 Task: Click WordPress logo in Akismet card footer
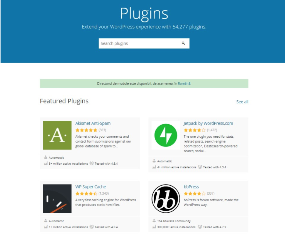pyautogui.click(x=92, y=163)
